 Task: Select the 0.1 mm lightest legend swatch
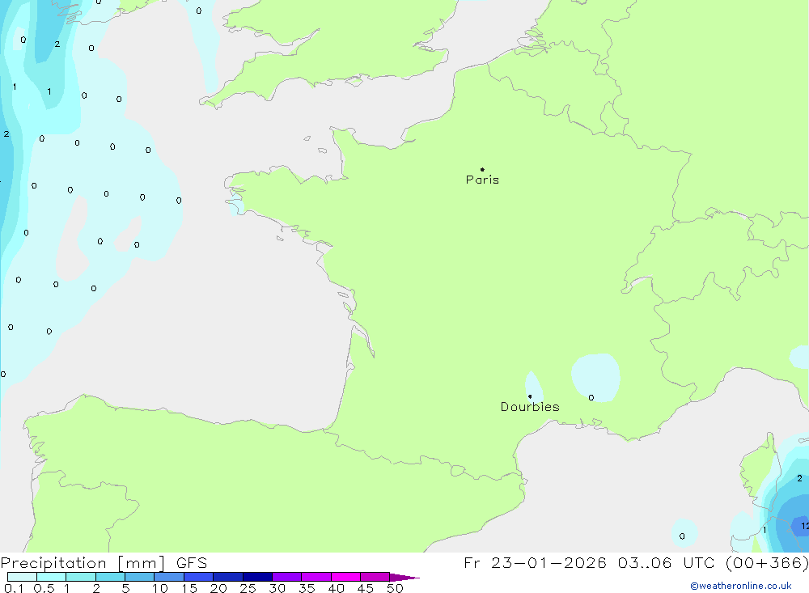click(x=22, y=577)
